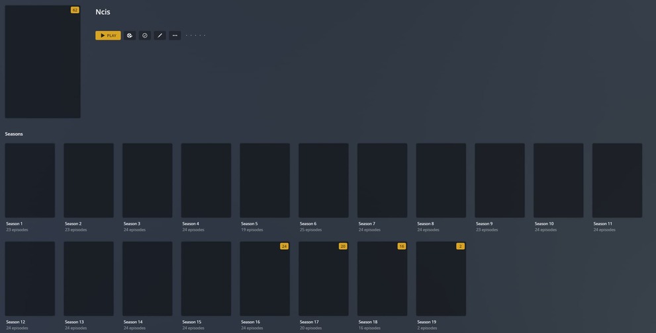Click the 'Season 1' title link
The height and width of the screenshot is (333, 656).
click(x=14, y=223)
